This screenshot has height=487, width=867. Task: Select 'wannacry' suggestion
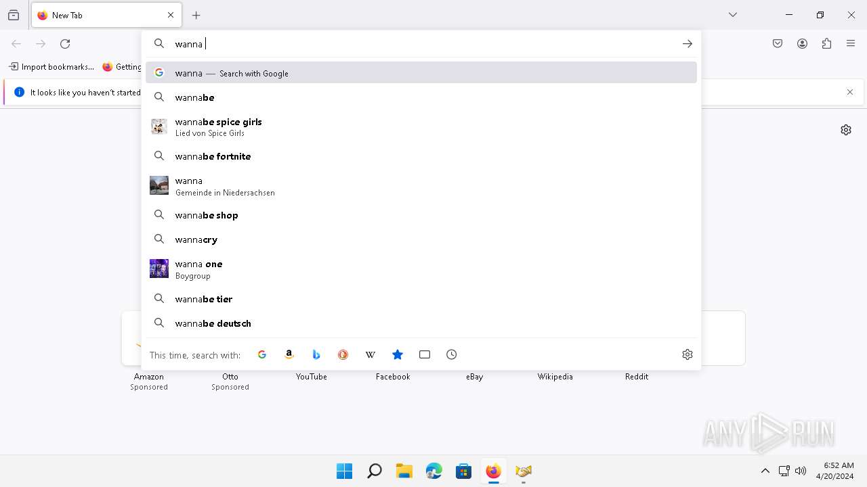421,239
